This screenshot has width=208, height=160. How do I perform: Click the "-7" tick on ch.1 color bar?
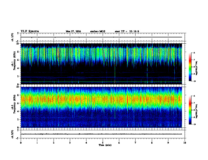(x=194, y=60)
